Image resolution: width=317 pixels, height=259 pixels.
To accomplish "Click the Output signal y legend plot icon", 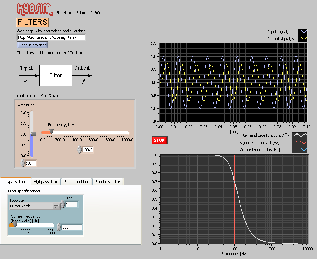I will tap(302, 39).
